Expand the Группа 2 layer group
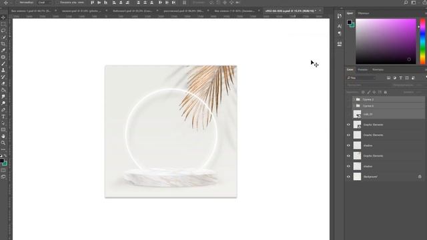The width and height of the screenshot is (427, 240). tap(354, 99)
